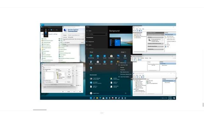204x115 pixels.
Task: Open Photos from Start pinned apps
Action: pyautogui.click(x=118, y=56)
